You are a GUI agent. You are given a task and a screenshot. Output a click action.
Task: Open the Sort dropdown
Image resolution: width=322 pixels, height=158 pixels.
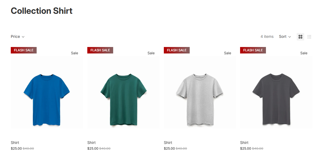coord(285,37)
